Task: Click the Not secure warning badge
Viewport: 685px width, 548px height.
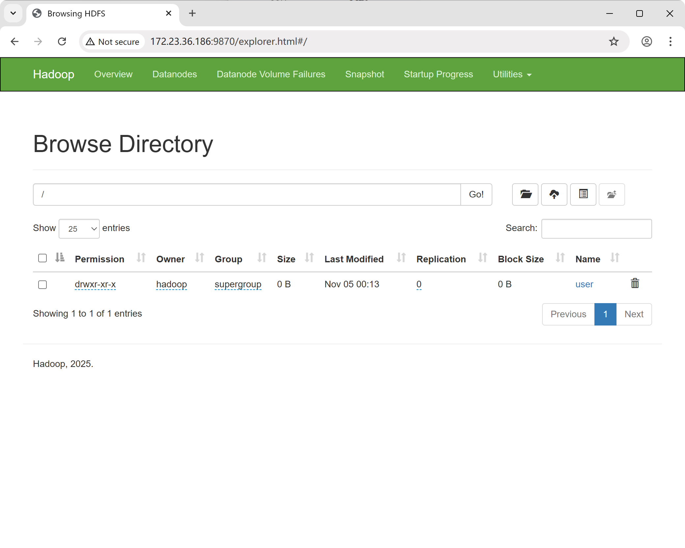Action: pos(113,41)
